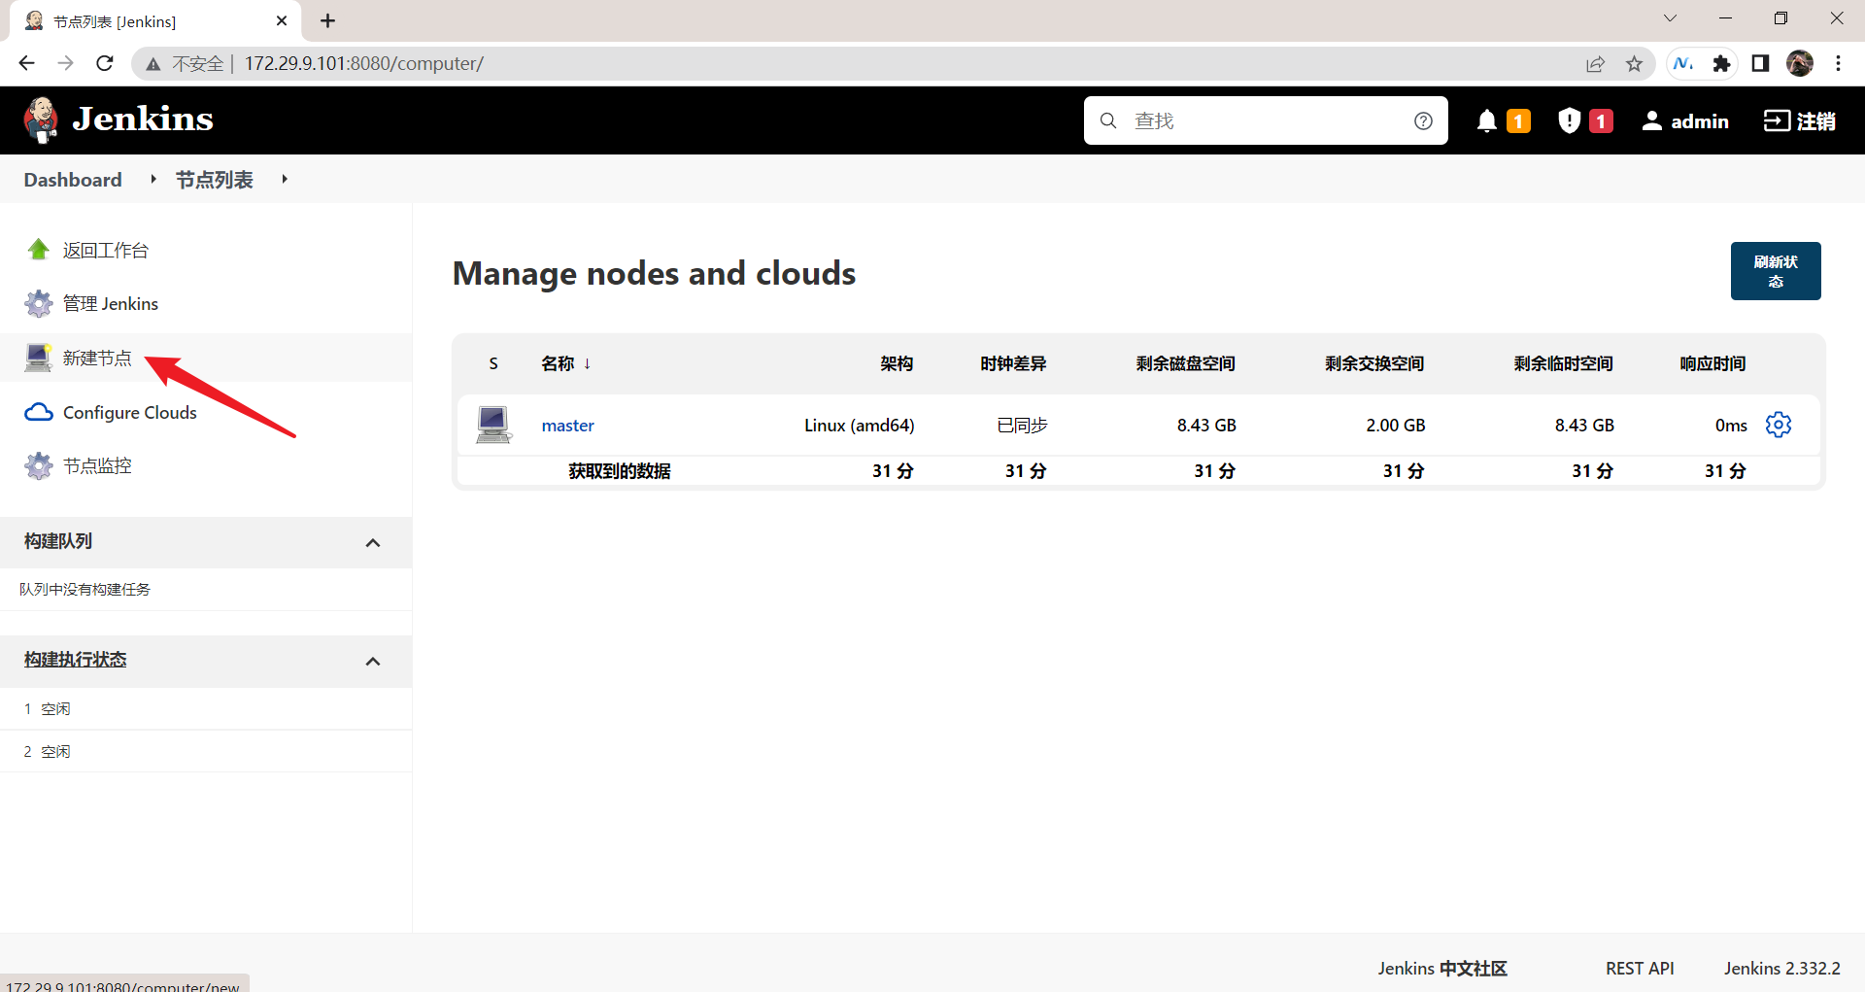Collapse the 构建执行状态 panel chevron

[x=373, y=661]
